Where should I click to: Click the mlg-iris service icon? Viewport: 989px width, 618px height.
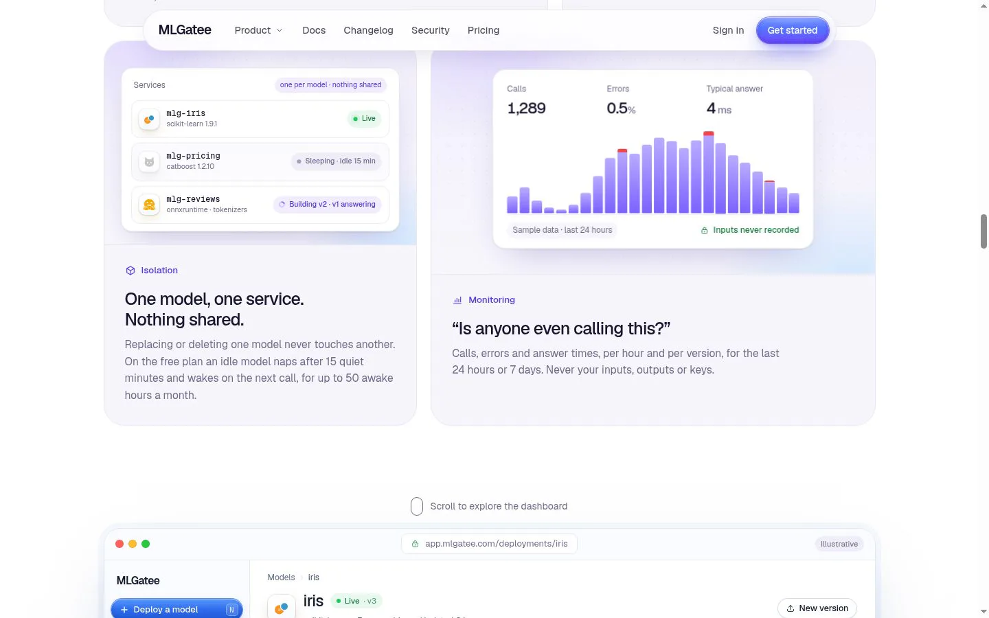(x=149, y=119)
